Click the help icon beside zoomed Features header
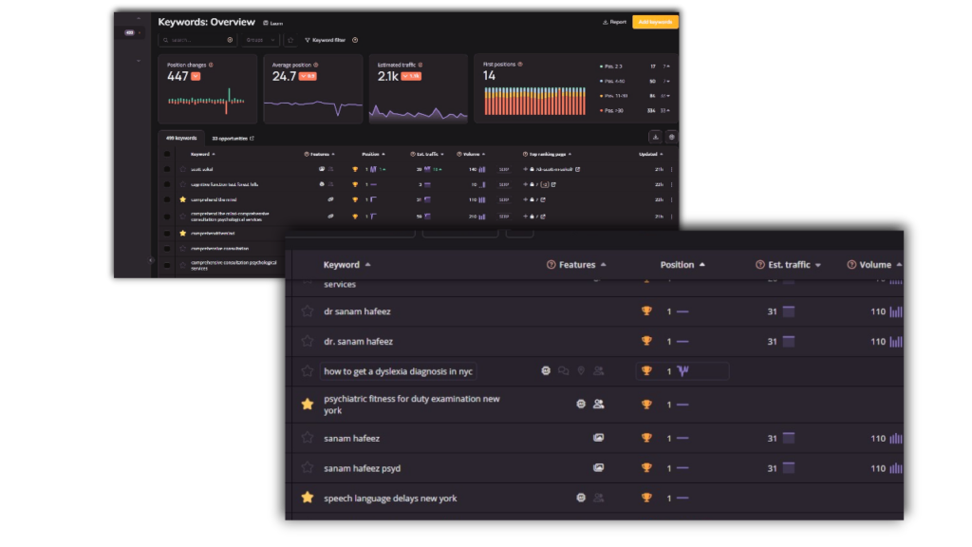Screen dimensions: 972x547 (x=551, y=265)
